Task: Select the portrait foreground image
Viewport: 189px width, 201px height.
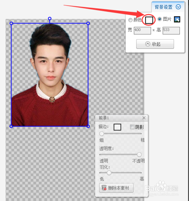Action: (x=50, y=75)
